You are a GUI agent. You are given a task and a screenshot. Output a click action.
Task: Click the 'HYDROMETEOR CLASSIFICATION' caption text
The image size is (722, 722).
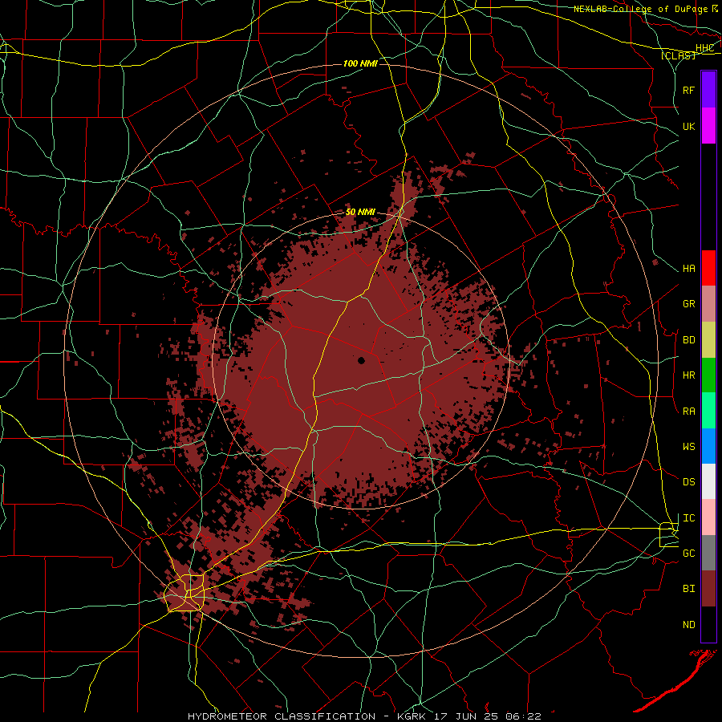282,716
